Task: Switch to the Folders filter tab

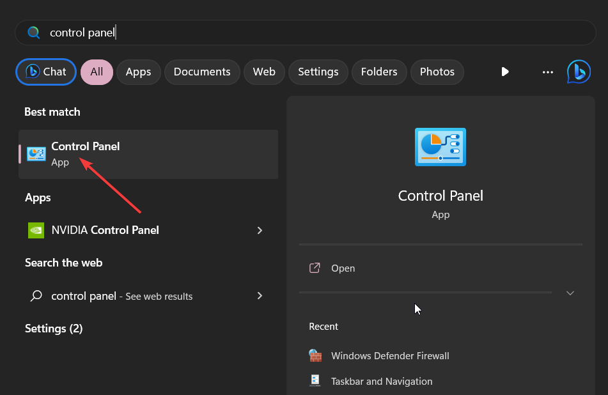Action: pyautogui.click(x=379, y=72)
